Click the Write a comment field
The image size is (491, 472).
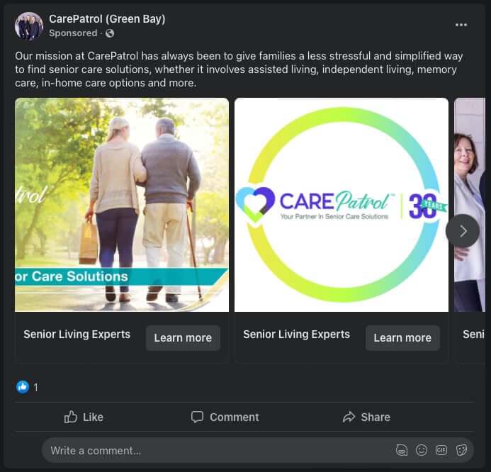click(x=213, y=451)
